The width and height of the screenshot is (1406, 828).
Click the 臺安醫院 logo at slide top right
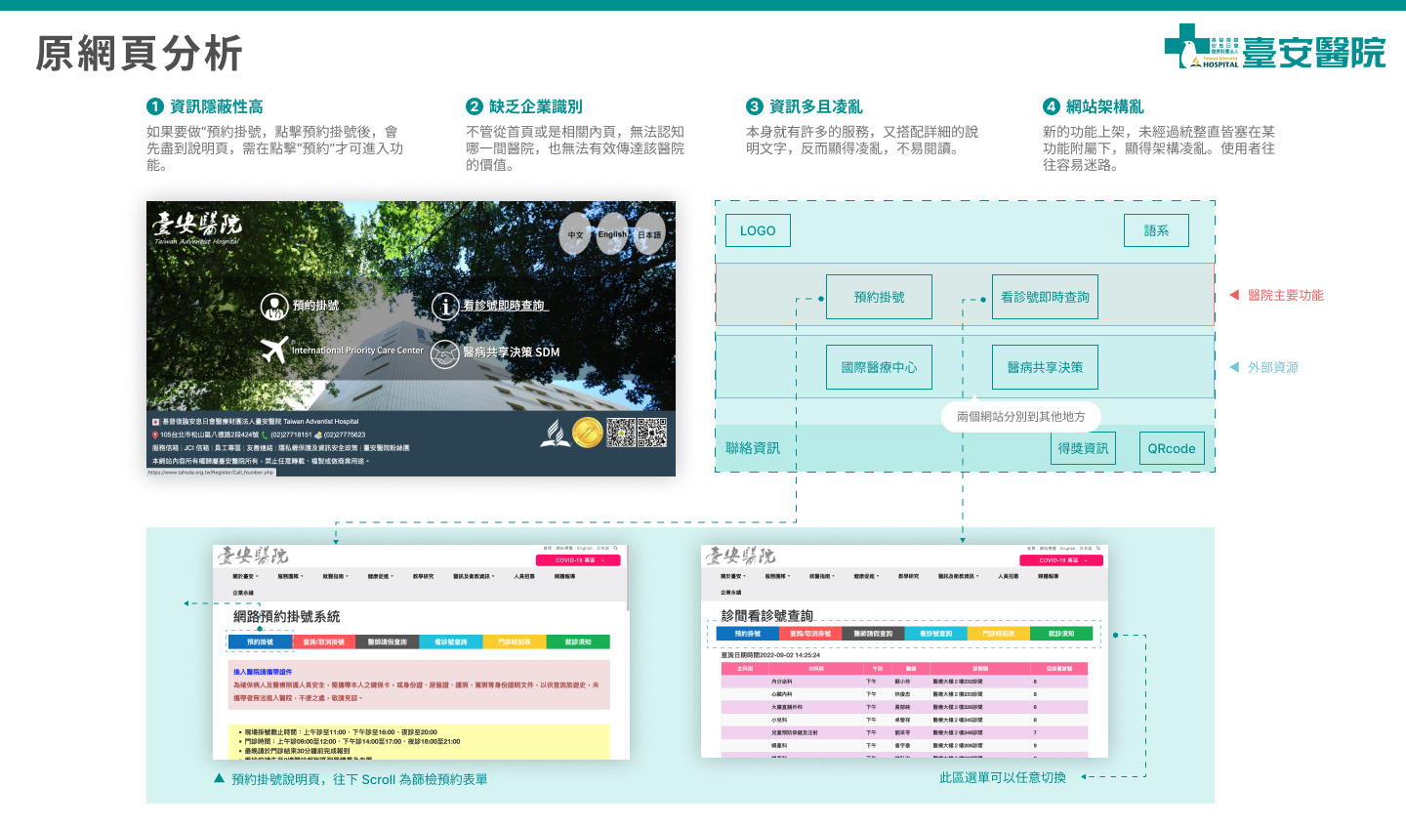(1275, 48)
